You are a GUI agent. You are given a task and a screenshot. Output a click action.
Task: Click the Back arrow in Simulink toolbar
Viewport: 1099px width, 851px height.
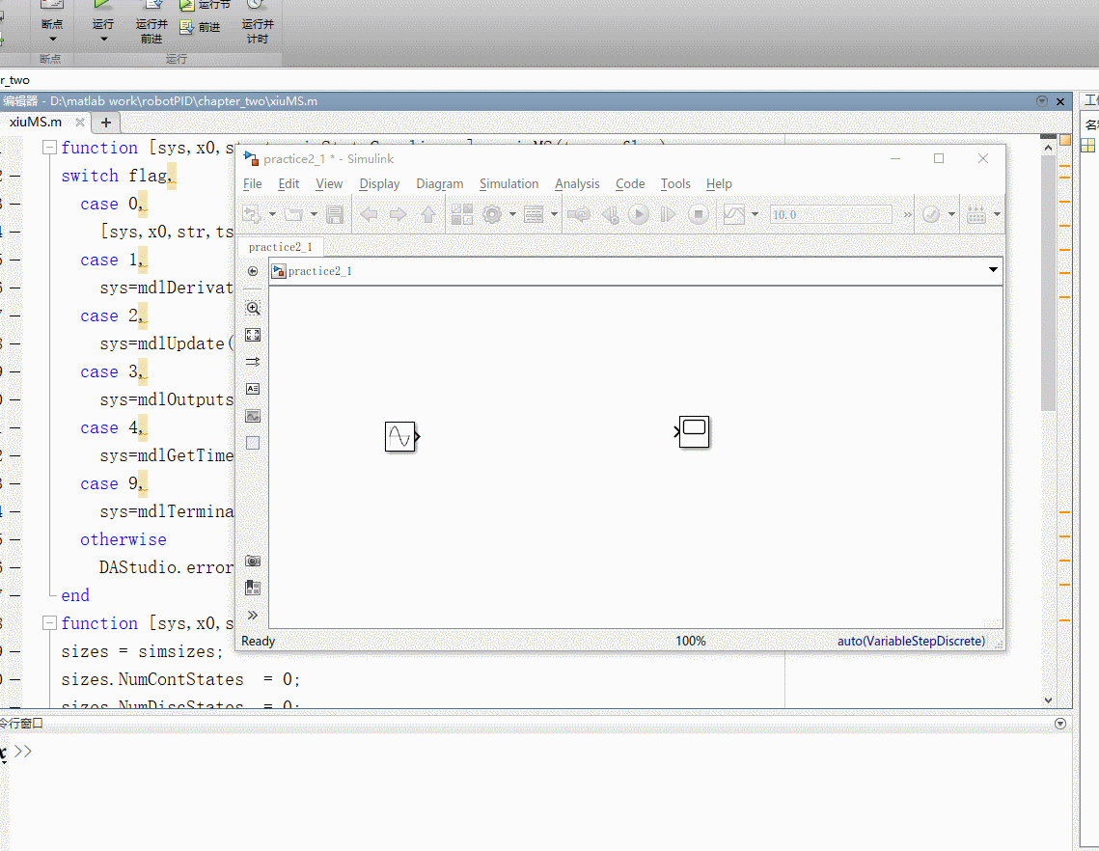(x=369, y=214)
